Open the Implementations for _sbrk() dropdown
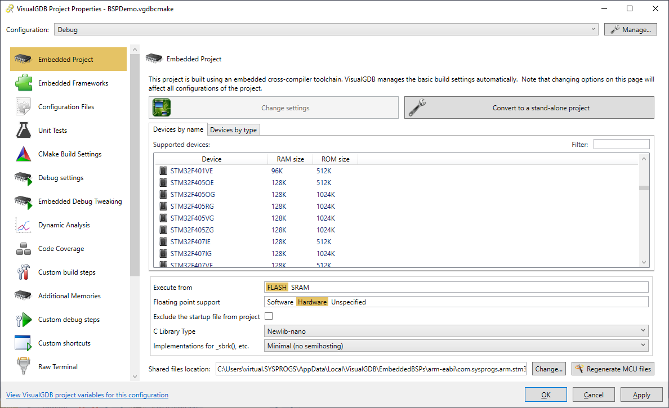The image size is (669, 408). 456,346
